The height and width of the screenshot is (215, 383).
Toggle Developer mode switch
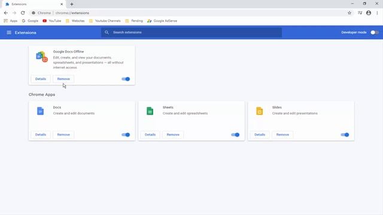pyautogui.click(x=374, y=32)
